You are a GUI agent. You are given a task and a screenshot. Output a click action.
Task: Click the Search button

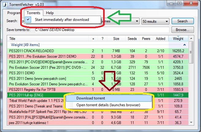click(183, 21)
